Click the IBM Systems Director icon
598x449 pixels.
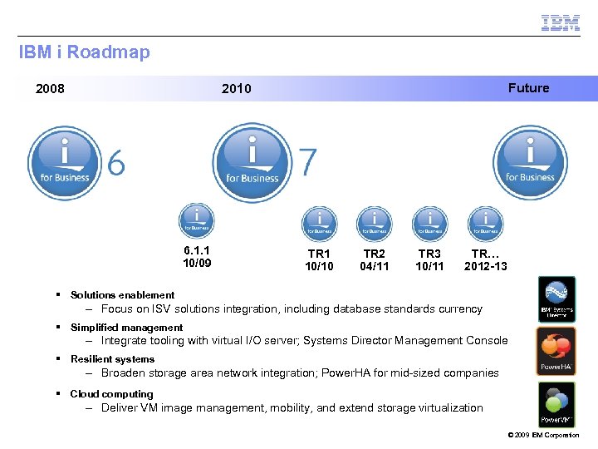coord(556,299)
